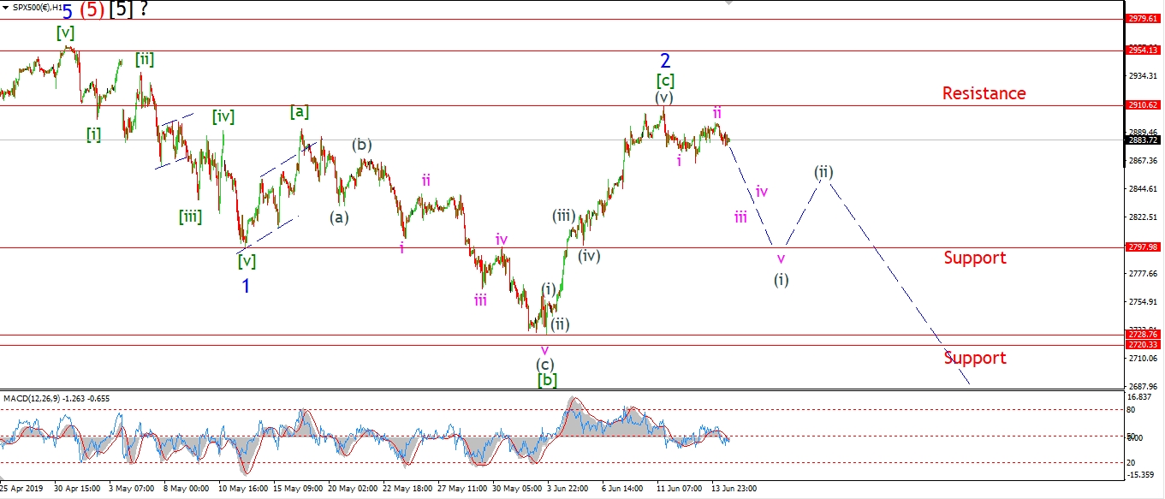Click the red Resistance text label
1165x499 pixels.
[984, 93]
